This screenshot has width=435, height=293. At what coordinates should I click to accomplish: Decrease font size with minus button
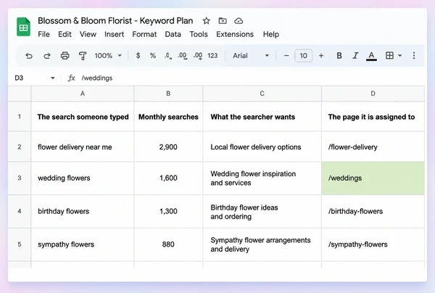coord(286,56)
